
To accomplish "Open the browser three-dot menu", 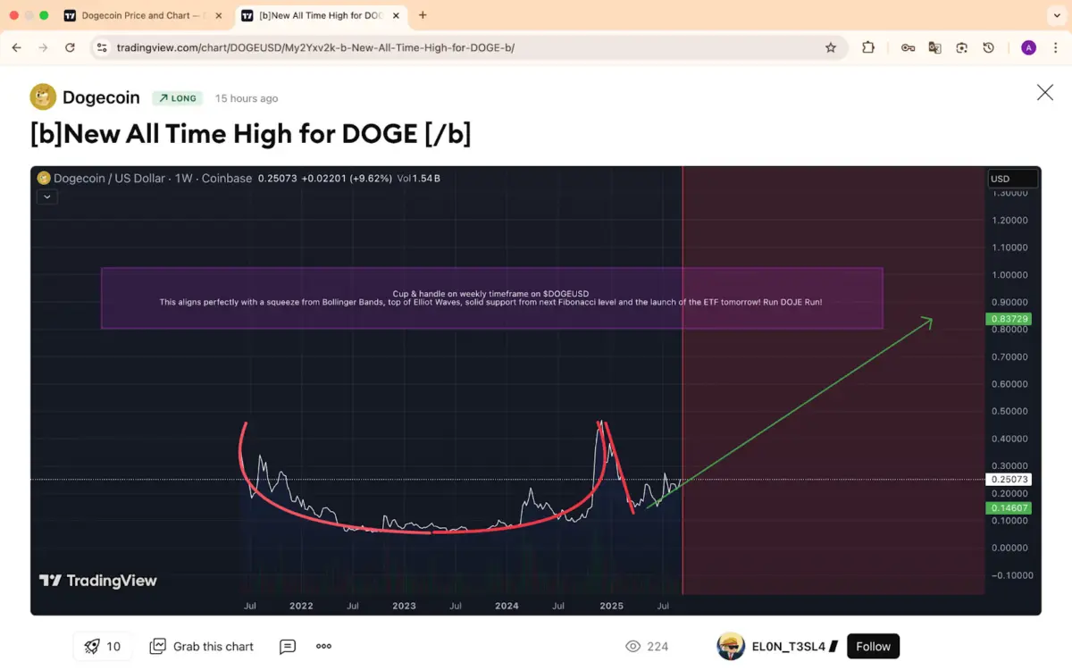I will 1057,47.
